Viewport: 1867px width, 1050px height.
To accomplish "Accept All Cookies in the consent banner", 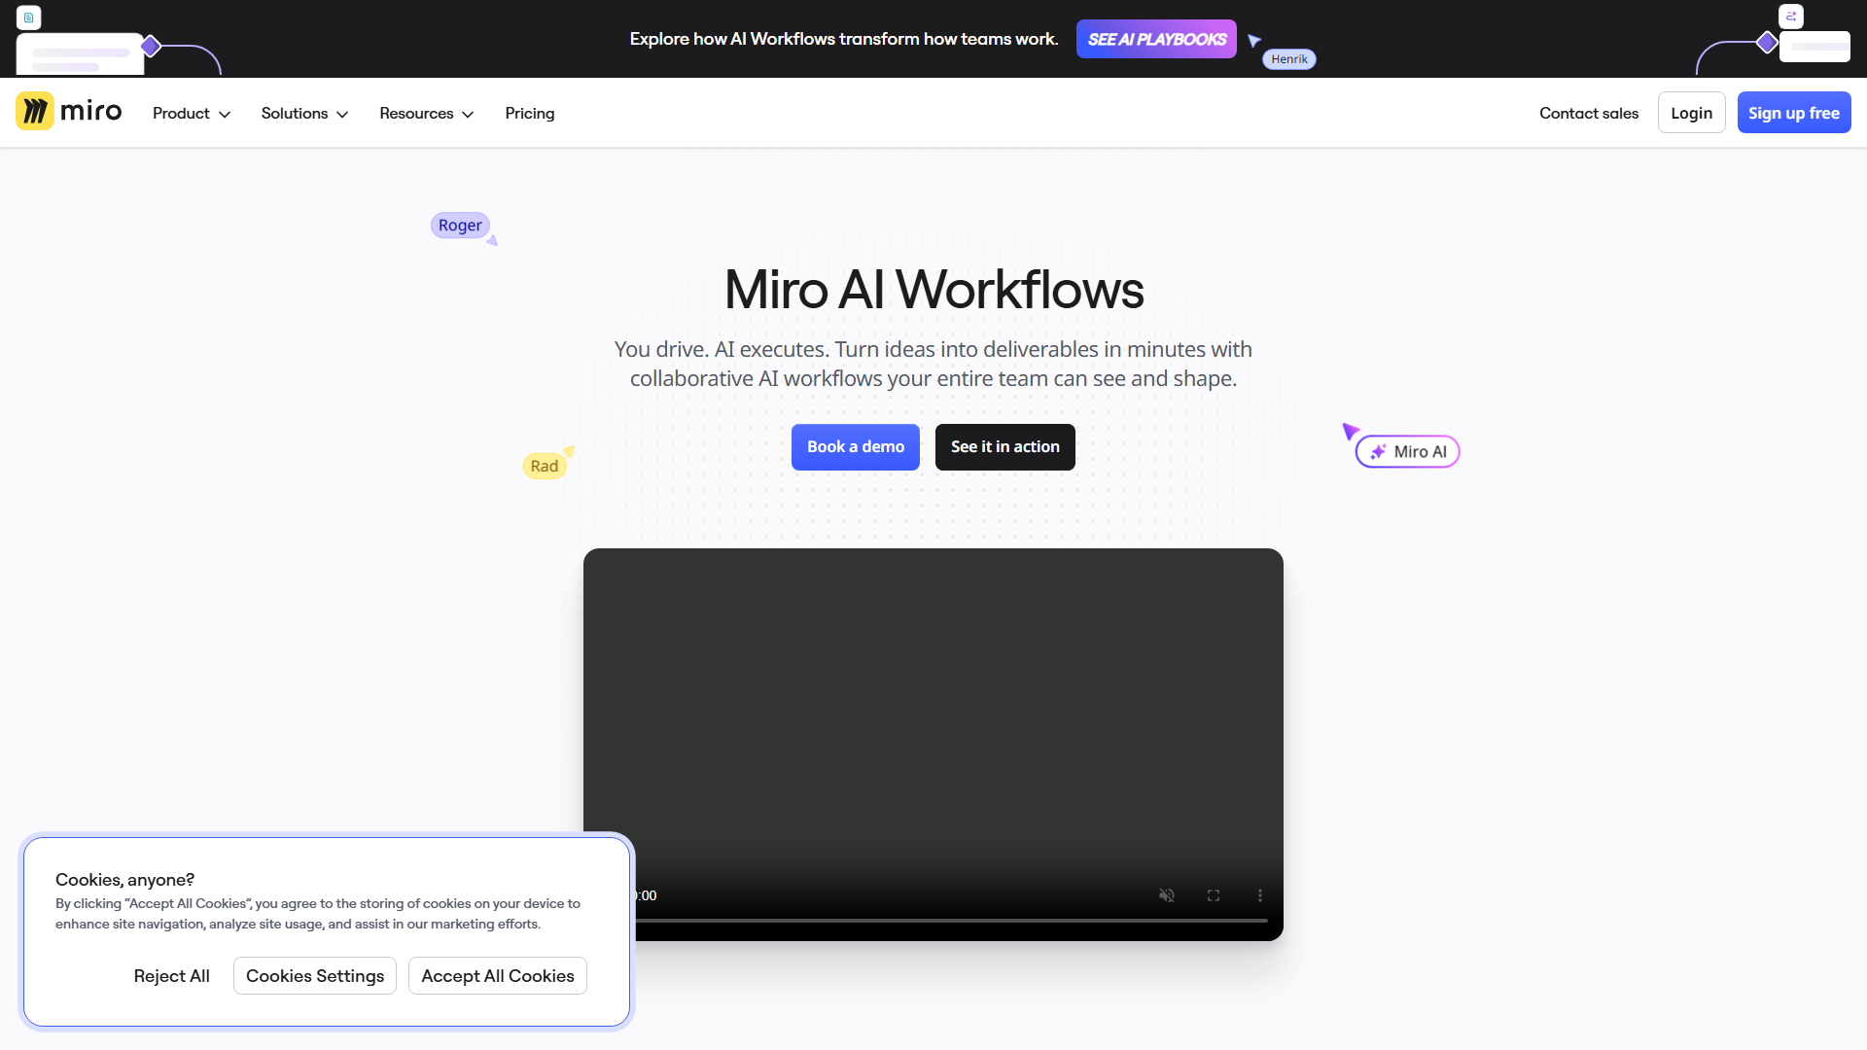I will point(497,975).
